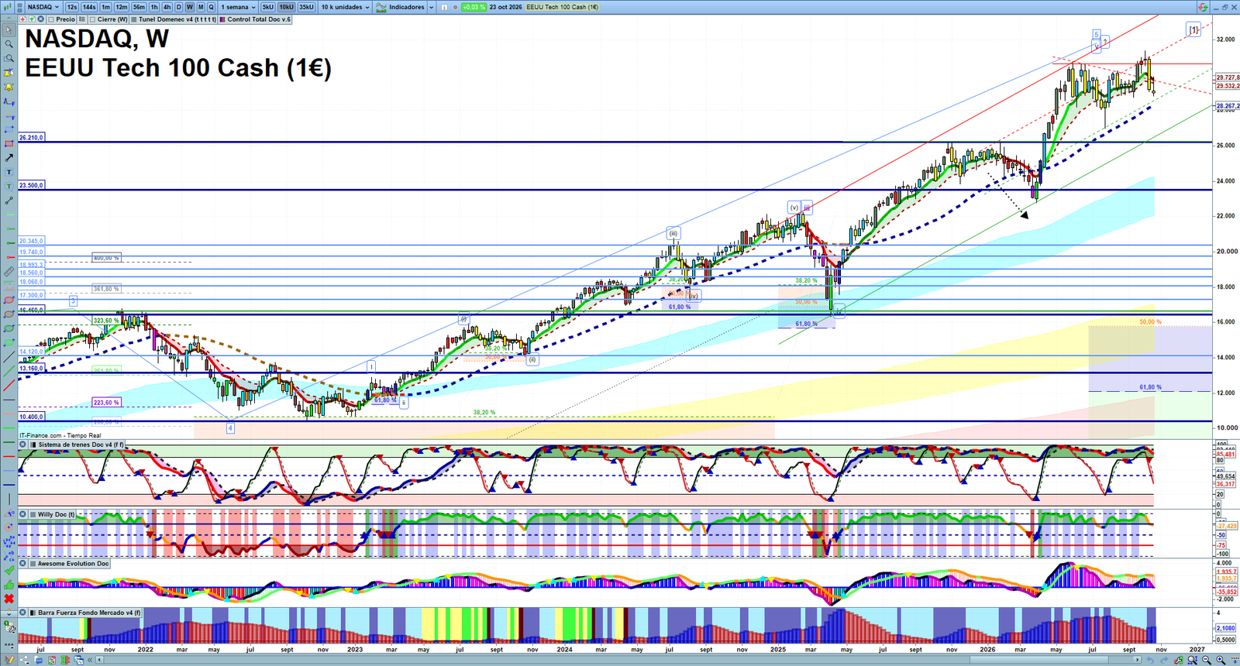Screen dimensions: 1240x666
Task: Click the green up-arrow icon beside Precio
Action: (32, 19)
